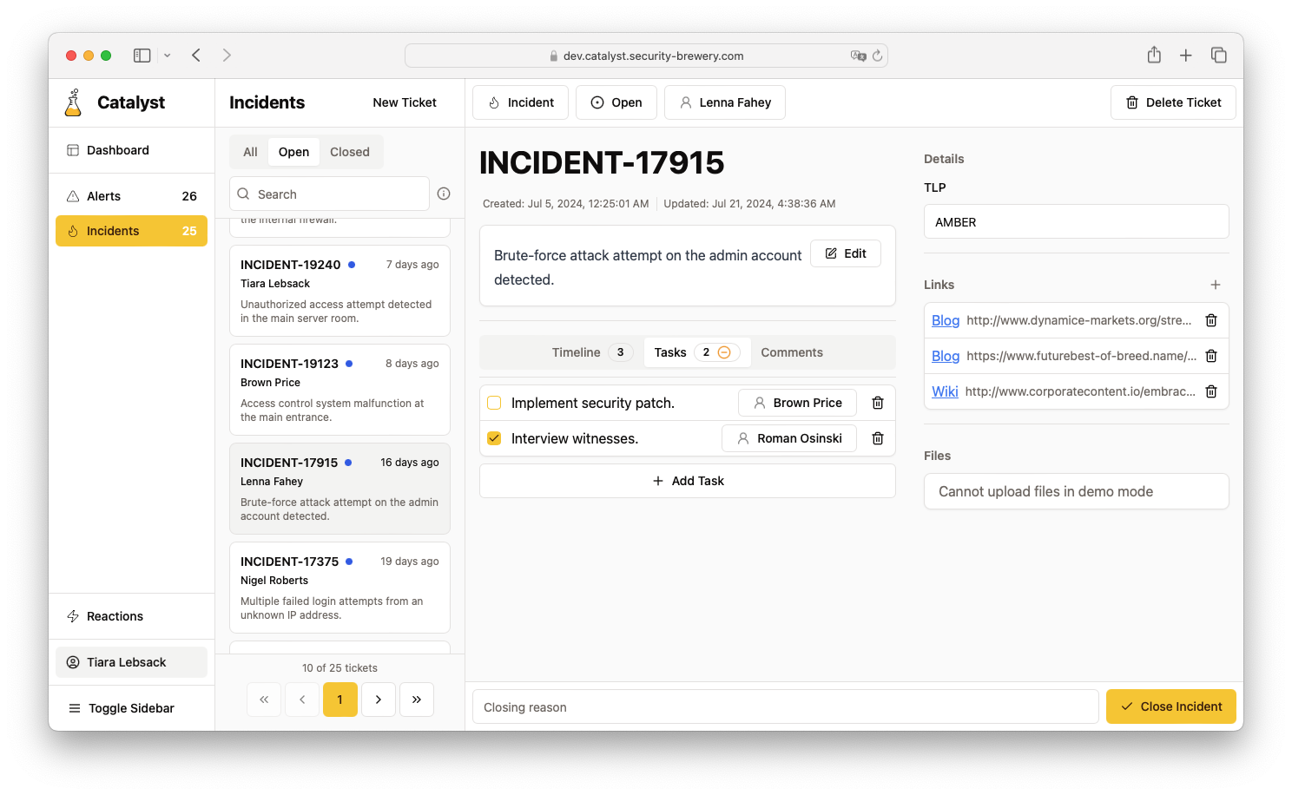Open the TLP AMBER dropdown
The image size is (1292, 795).
(x=1076, y=221)
